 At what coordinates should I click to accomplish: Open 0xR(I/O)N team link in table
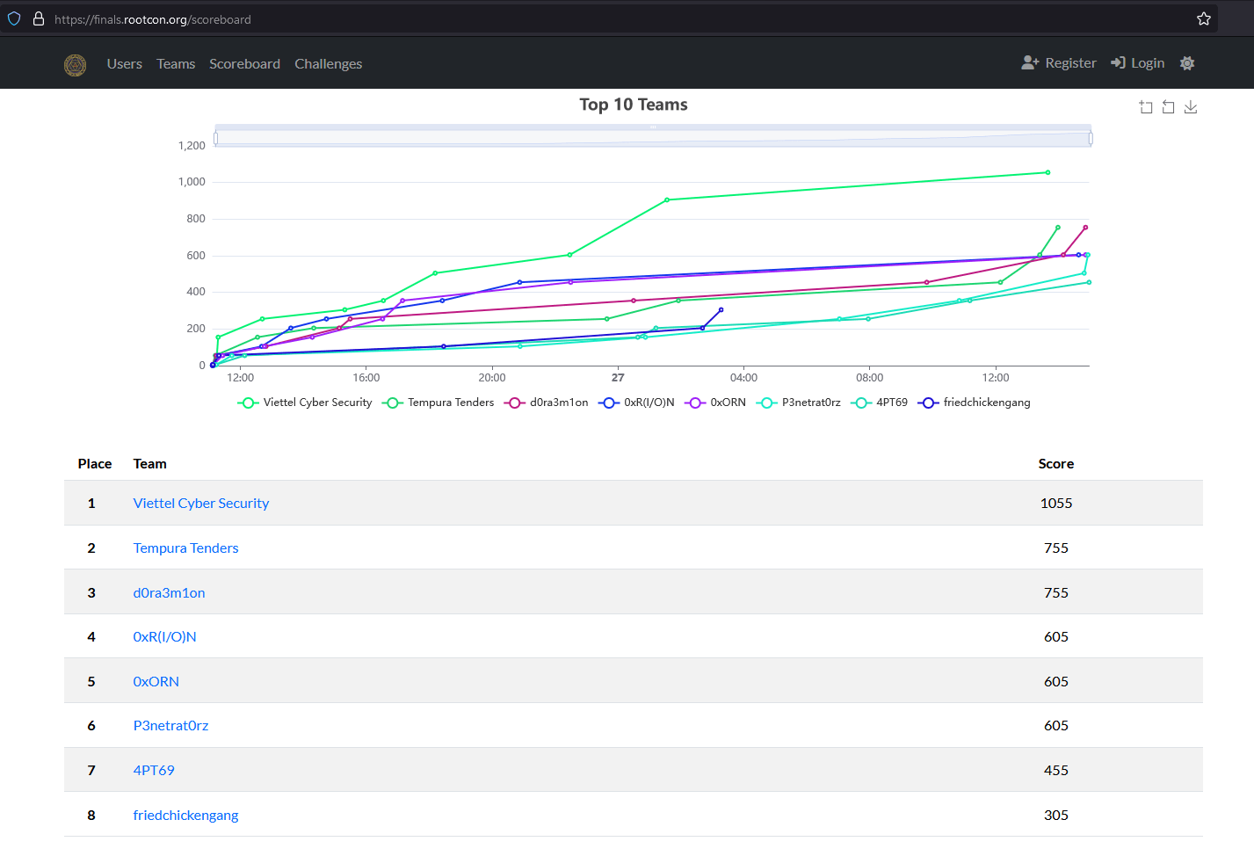click(x=165, y=637)
